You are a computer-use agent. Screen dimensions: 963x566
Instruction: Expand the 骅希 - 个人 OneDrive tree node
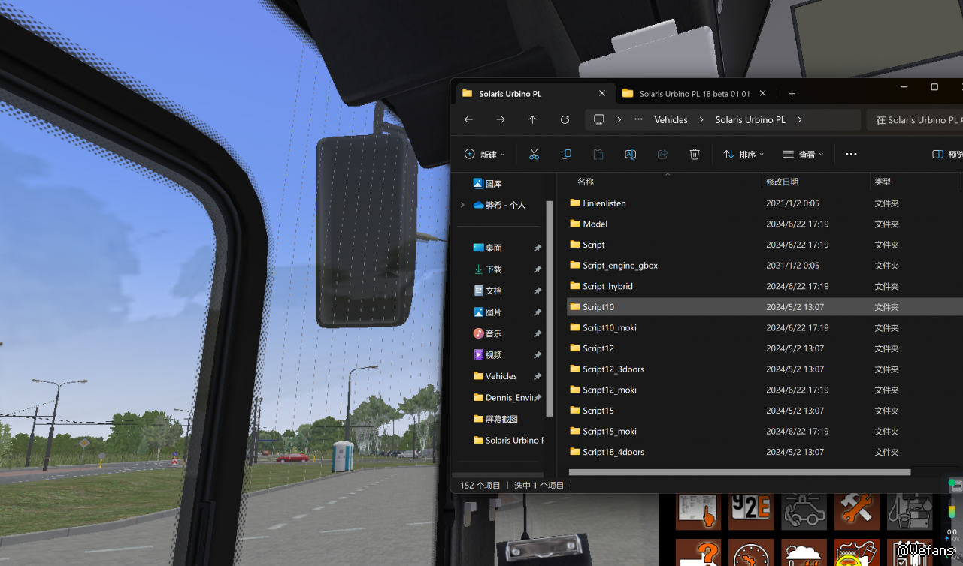462,205
